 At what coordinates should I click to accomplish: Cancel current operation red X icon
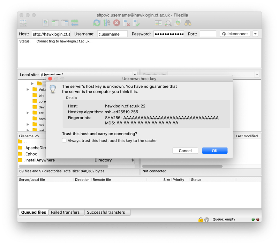(x=116, y=23)
